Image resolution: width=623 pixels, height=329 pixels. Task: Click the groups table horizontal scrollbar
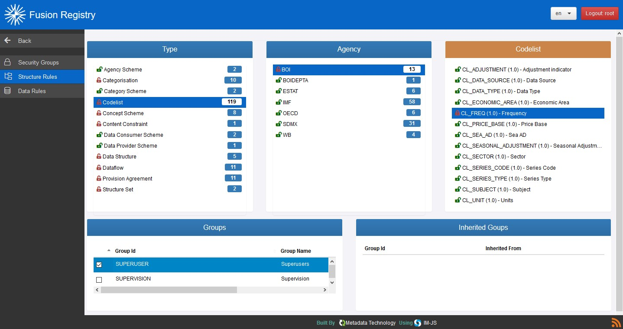(169, 290)
